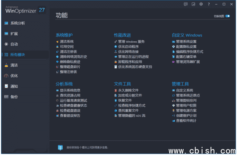Viewport: 237px width, 155px height.
Task: Click the 优化启动程序 icon
Action: click(x=116, y=47)
